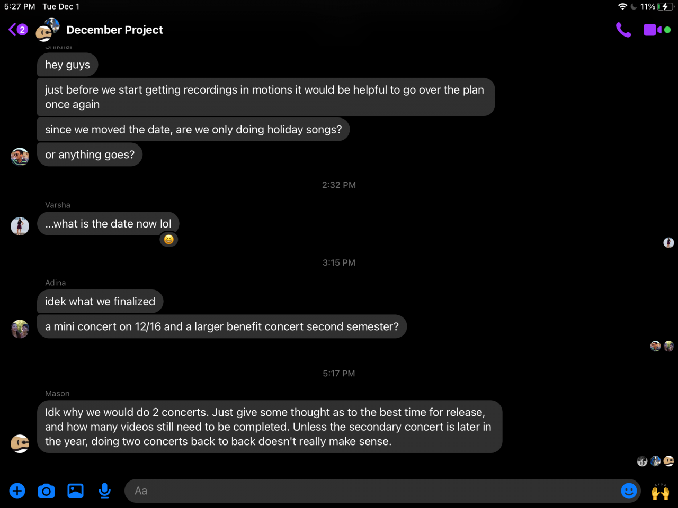The width and height of the screenshot is (678, 508).
Task: Select message about mini concert on 12/16
Action: [x=222, y=326]
